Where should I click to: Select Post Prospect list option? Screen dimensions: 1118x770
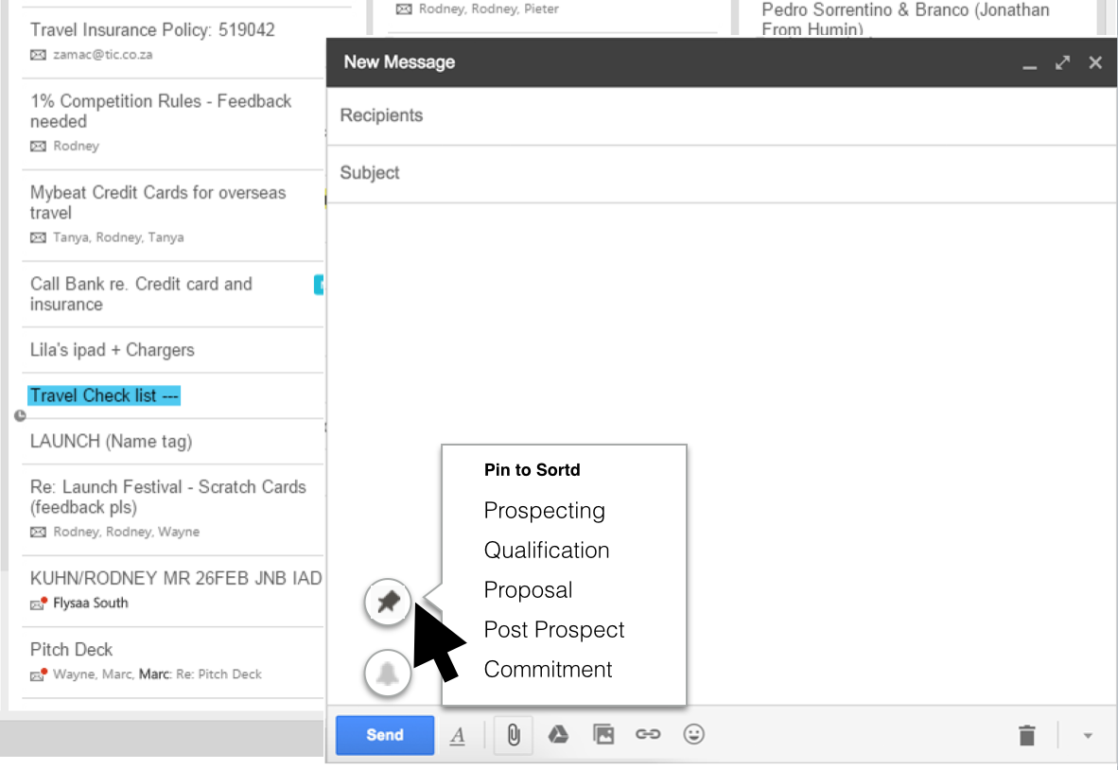pyautogui.click(x=554, y=630)
